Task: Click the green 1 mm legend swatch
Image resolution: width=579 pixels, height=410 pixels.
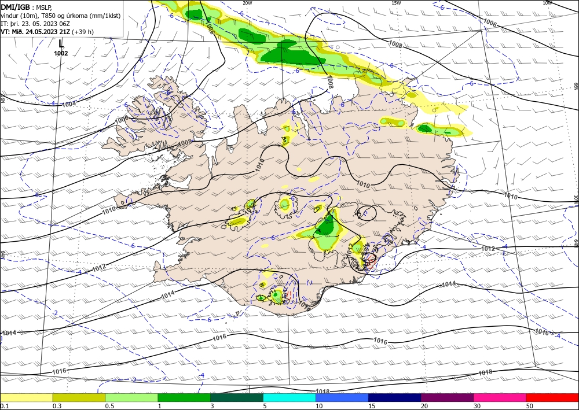Action: click(184, 397)
